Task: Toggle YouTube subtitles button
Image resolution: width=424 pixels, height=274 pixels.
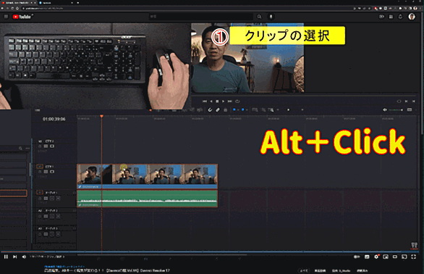Action: pyautogui.click(x=367, y=257)
